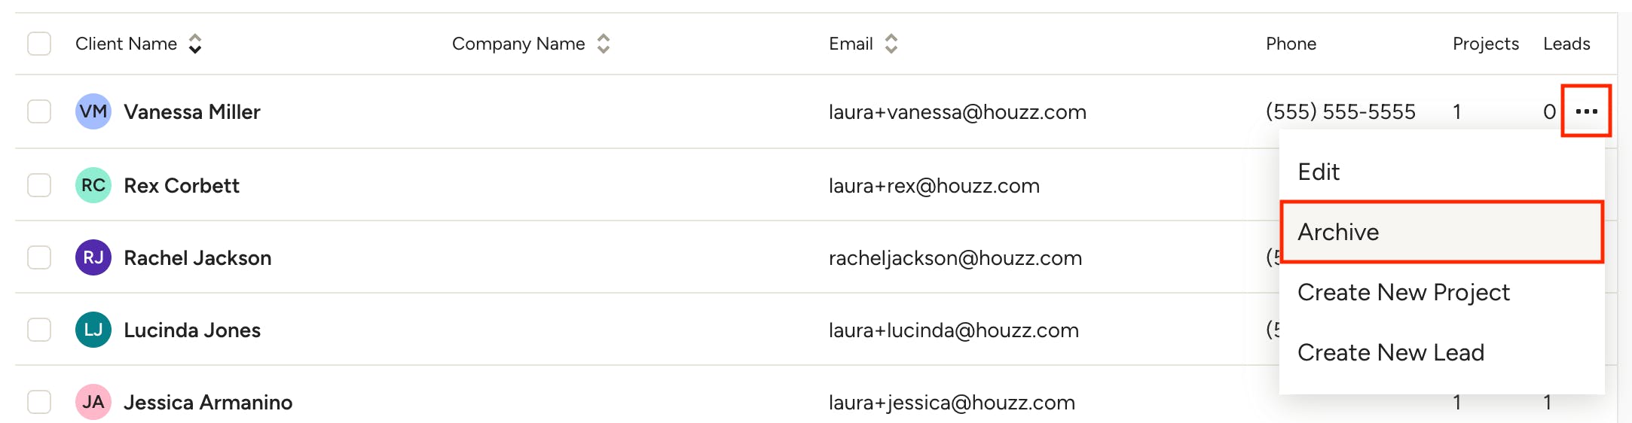The width and height of the screenshot is (1632, 423).
Task: Check the box next to Rex Corbett
Action: tap(39, 185)
